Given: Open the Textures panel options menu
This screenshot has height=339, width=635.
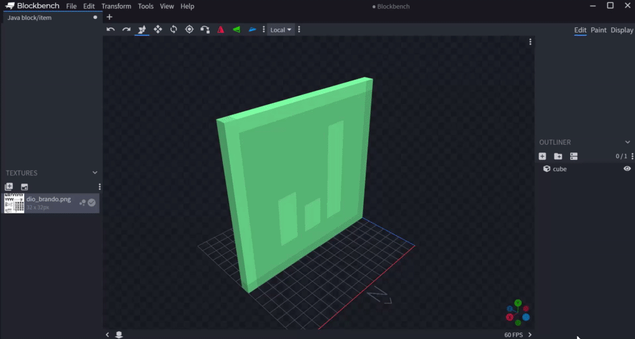Looking at the screenshot, I should click(100, 187).
